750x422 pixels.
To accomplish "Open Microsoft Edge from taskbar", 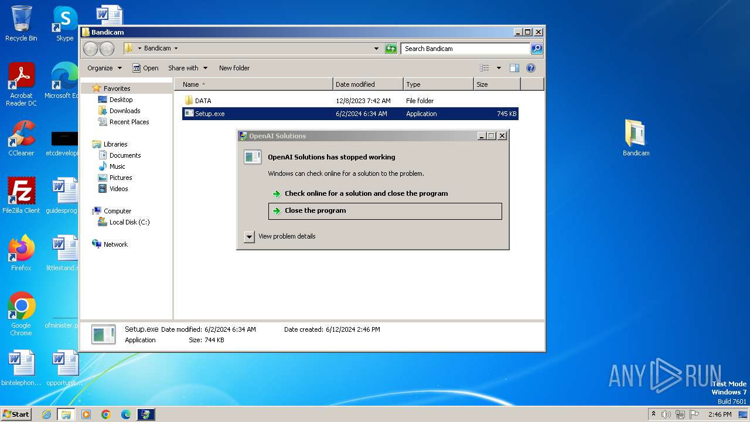I will (x=126, y=414).
